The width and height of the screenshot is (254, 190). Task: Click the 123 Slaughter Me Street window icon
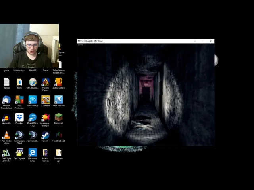point(79,41)
